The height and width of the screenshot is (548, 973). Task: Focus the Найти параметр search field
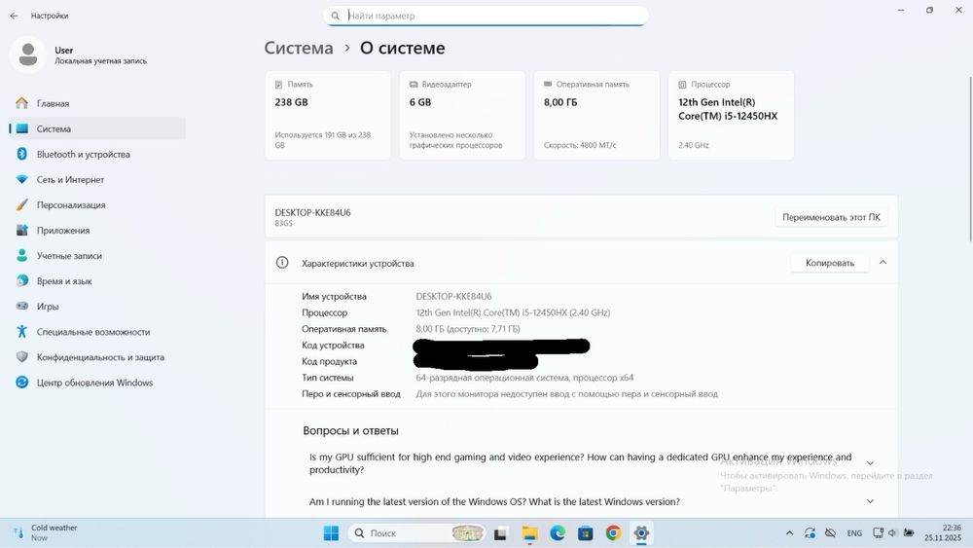(486, 16)
